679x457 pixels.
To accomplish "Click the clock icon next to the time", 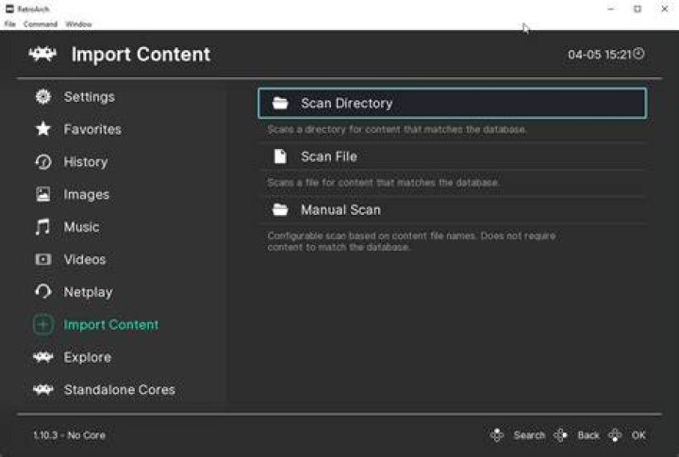I will (x=638, y=54).
